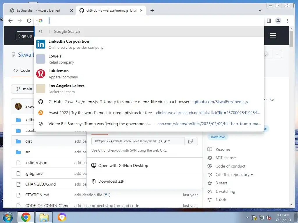Click the GitHub octocat icon in suggestions
Viewport: 298px width, 223px height.
(41, 102)
